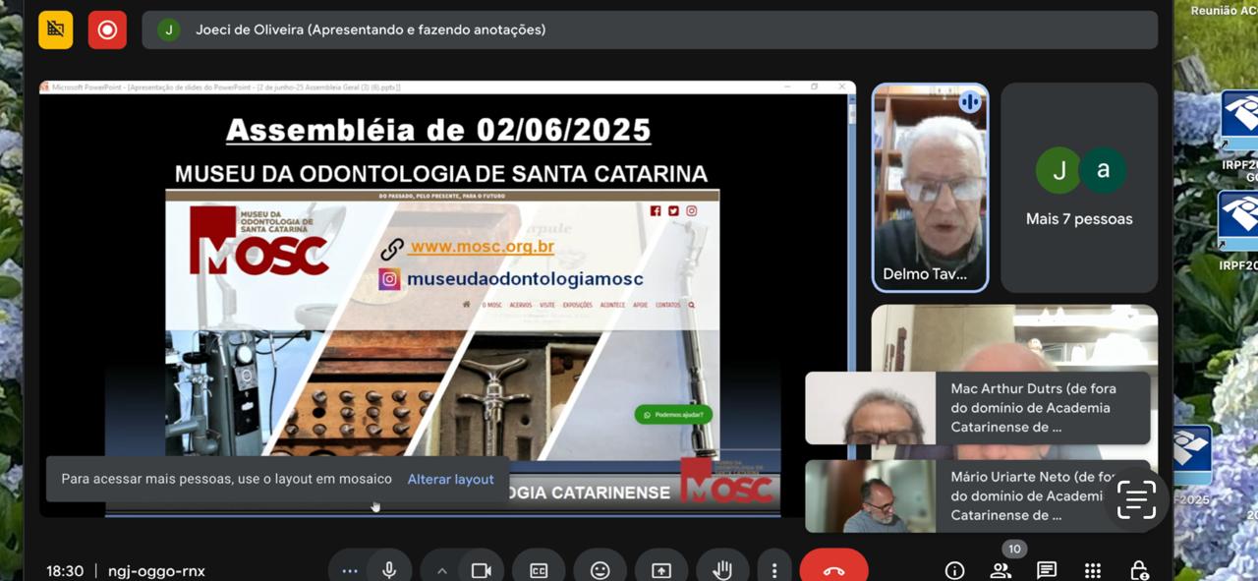Turn the camera on or off

481,570
